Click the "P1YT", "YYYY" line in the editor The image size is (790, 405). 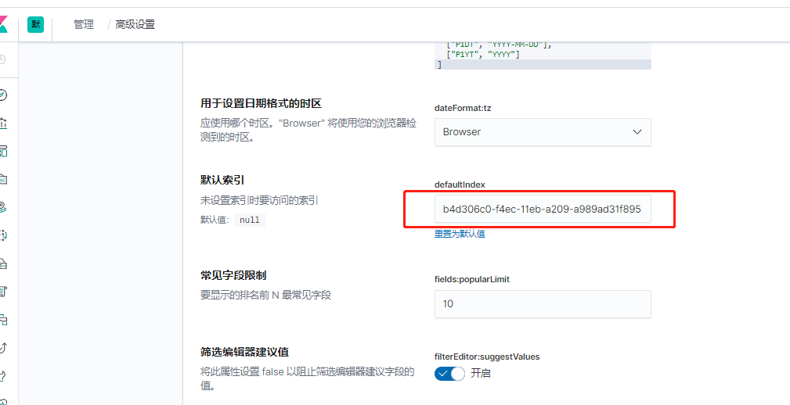(x=482, y=54)
